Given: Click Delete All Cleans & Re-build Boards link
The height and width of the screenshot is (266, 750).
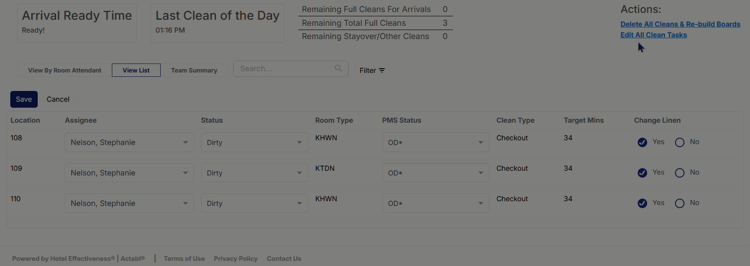Looking at the screenshot, I should tap(680, 24).
